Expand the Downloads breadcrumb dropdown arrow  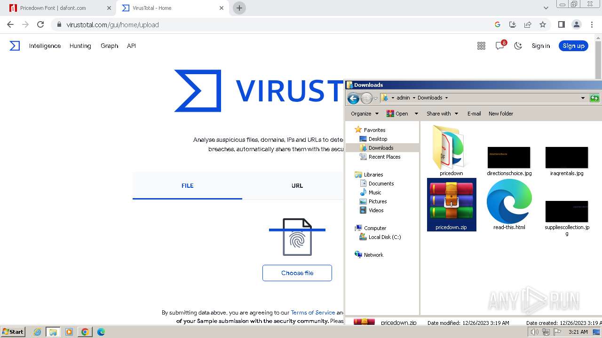[x=446, y=98]
